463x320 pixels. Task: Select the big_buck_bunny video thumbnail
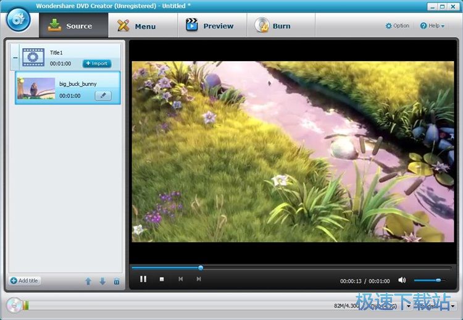(36, 88)
